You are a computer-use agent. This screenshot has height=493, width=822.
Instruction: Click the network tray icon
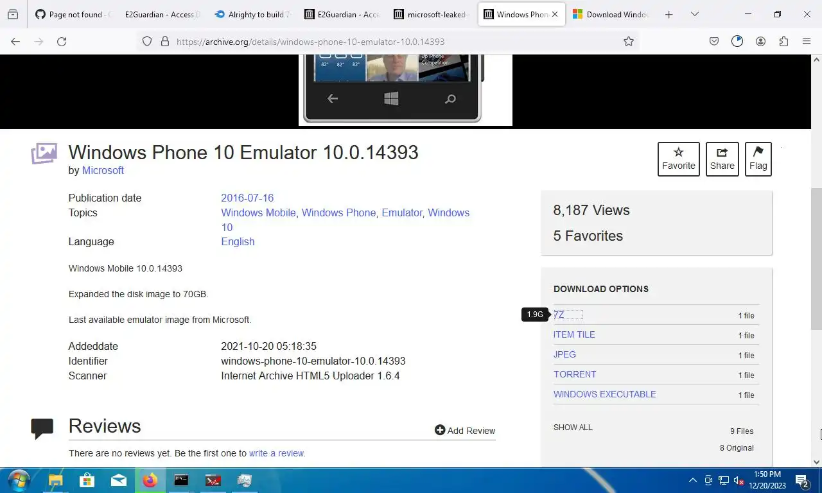pyautogui.click(x=724, y=480)
